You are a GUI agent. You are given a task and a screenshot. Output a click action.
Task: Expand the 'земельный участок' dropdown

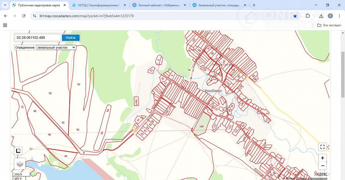[x=56, y=47]
